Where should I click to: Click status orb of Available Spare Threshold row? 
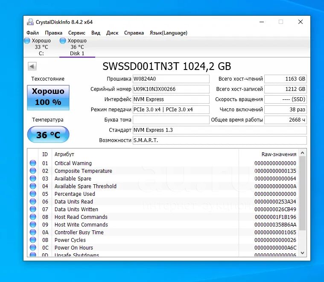point(33,186)
